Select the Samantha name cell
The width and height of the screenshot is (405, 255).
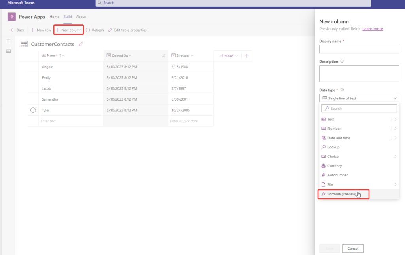[71, 99]
